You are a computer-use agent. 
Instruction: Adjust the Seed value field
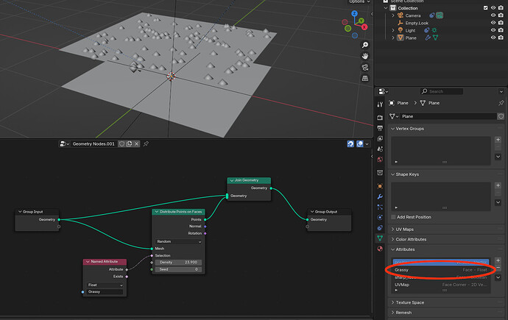pyautogui.click(x=178, y=269)
